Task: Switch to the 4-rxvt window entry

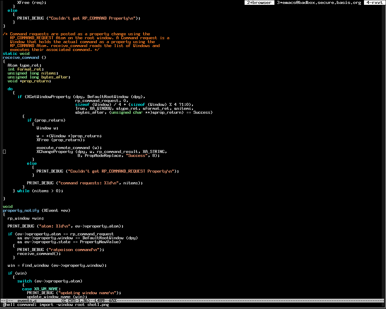Action: click(x=375, y=3)
